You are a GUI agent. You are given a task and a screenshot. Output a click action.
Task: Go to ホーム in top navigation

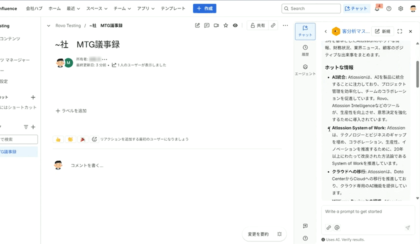(x=55, y=8)
